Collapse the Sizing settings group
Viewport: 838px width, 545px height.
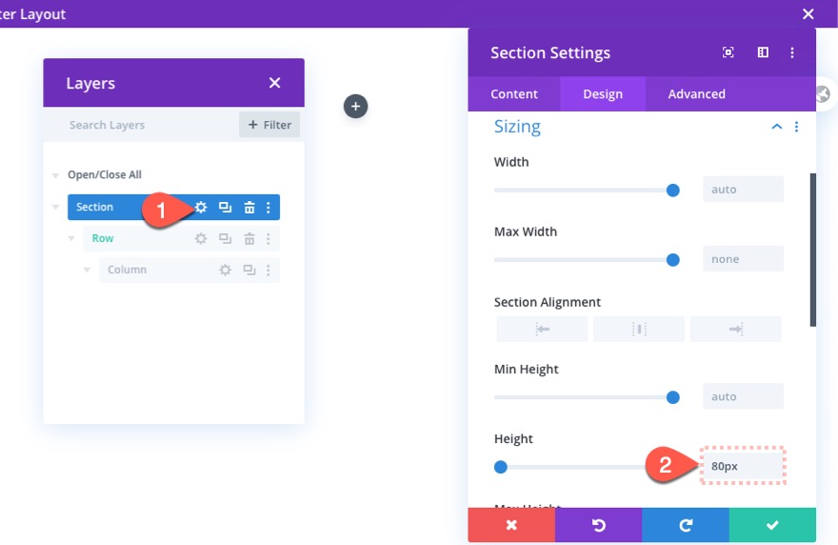(776, 127)
